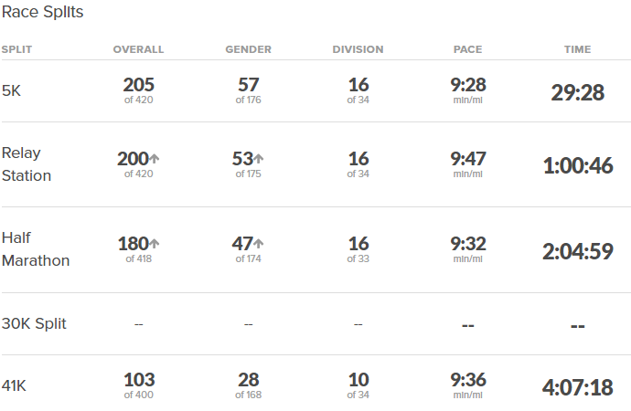631x411 pixels.
Task: Select the PACE column header
Action: click(467, 49)
